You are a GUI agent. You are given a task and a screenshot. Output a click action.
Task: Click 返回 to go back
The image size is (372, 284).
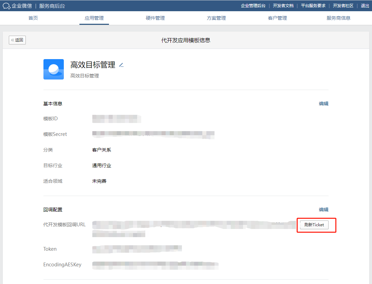[17, 40]
